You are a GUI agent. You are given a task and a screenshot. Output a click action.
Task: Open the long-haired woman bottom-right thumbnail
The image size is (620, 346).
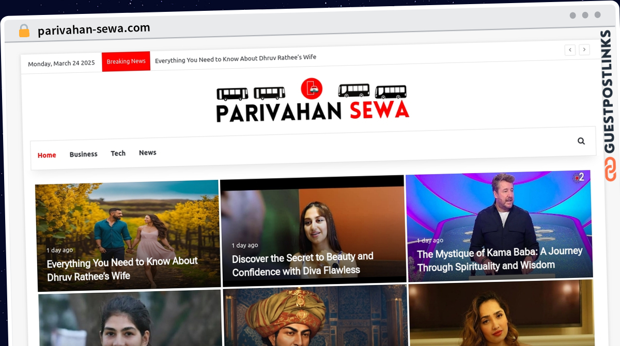tap(502, 313)
